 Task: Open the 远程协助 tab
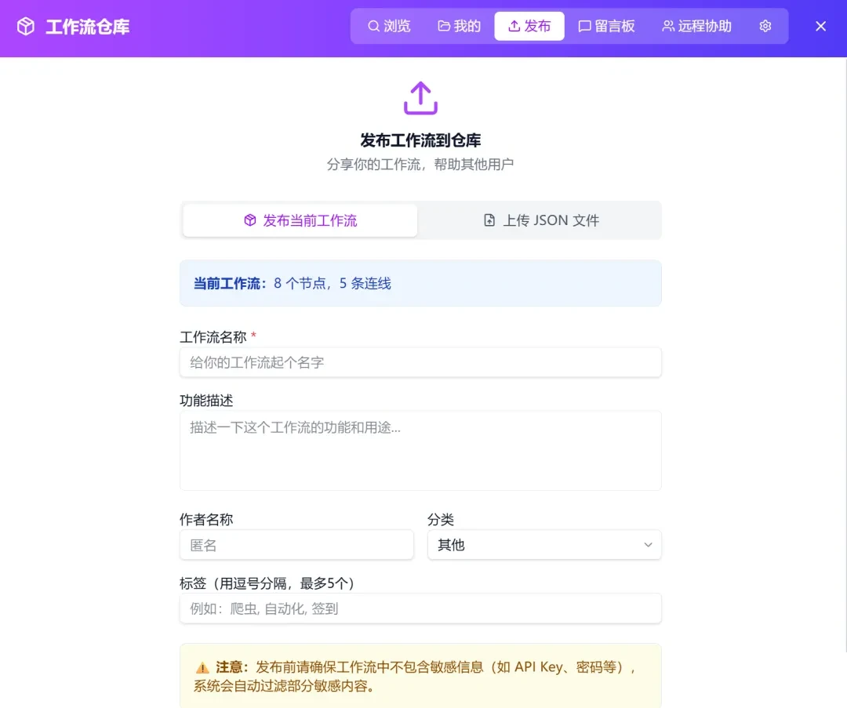[x=697, y=26]
